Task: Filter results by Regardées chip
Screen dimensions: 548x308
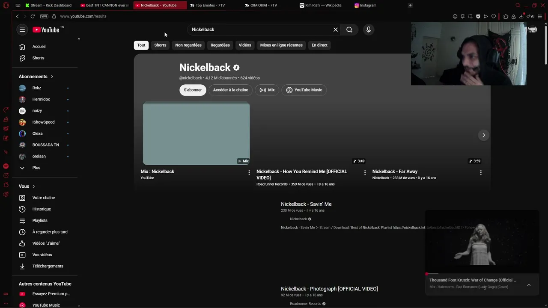Action: [220, 45]
